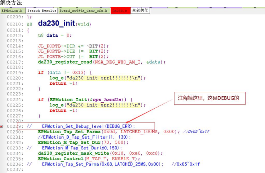Open the Search Results tab
265x173 pixels.
tap(42, 11)
